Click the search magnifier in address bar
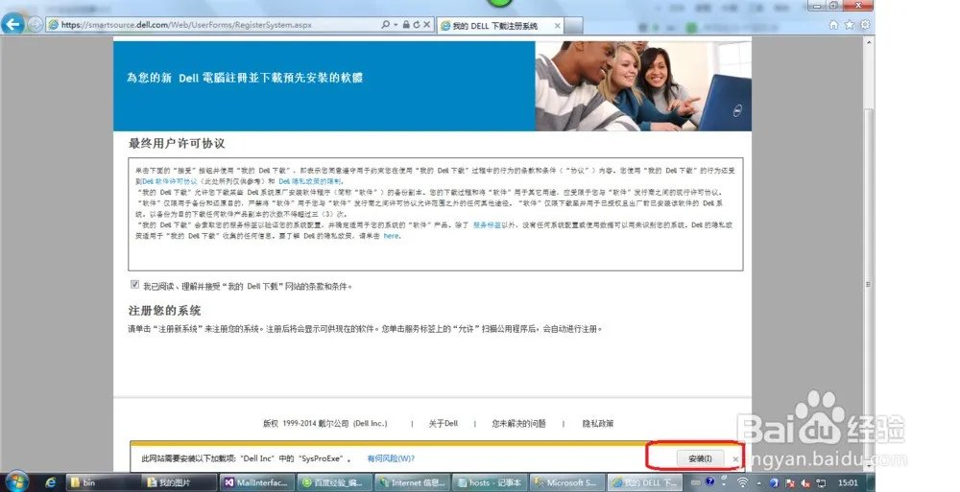The image size is (960, 492). pyautogui.click(x=385, y=25)
